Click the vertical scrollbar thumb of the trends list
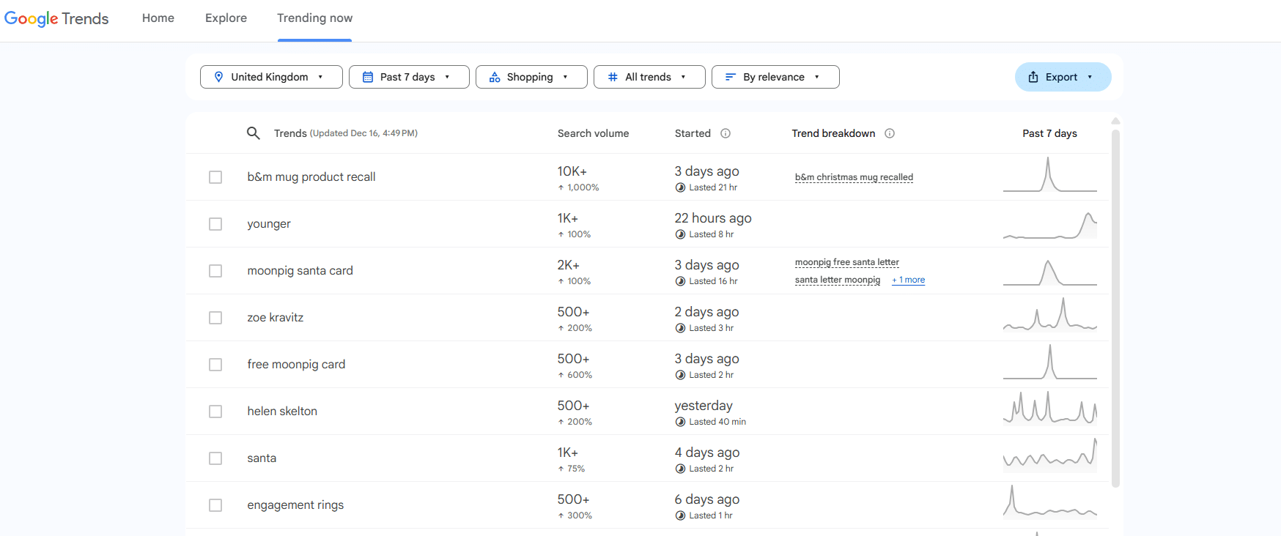This screenshot has height=536, width=1281. [x=1115, y=308]
